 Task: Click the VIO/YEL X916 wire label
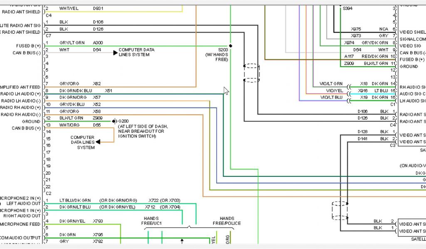tap(334, 90)
